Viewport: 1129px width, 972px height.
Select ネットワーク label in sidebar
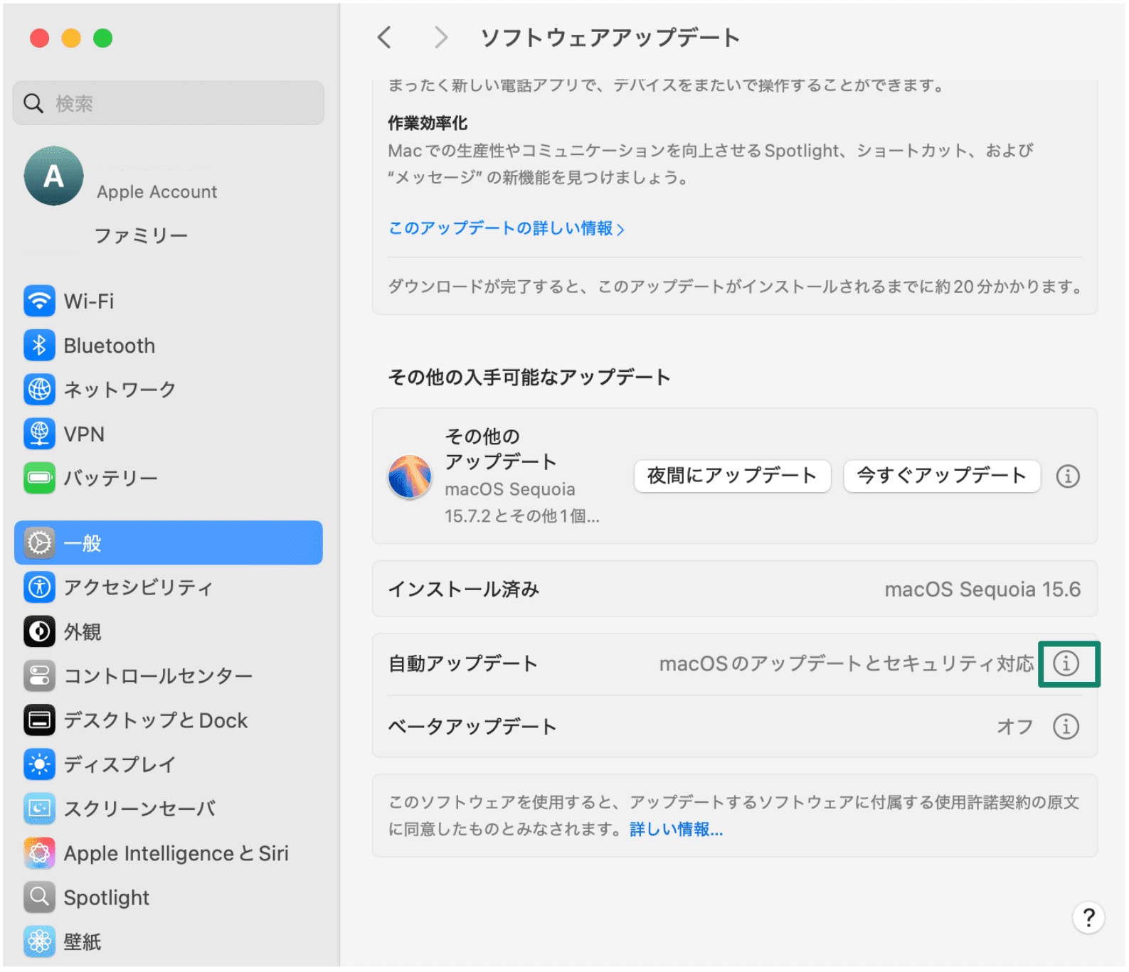click(120, 390)
